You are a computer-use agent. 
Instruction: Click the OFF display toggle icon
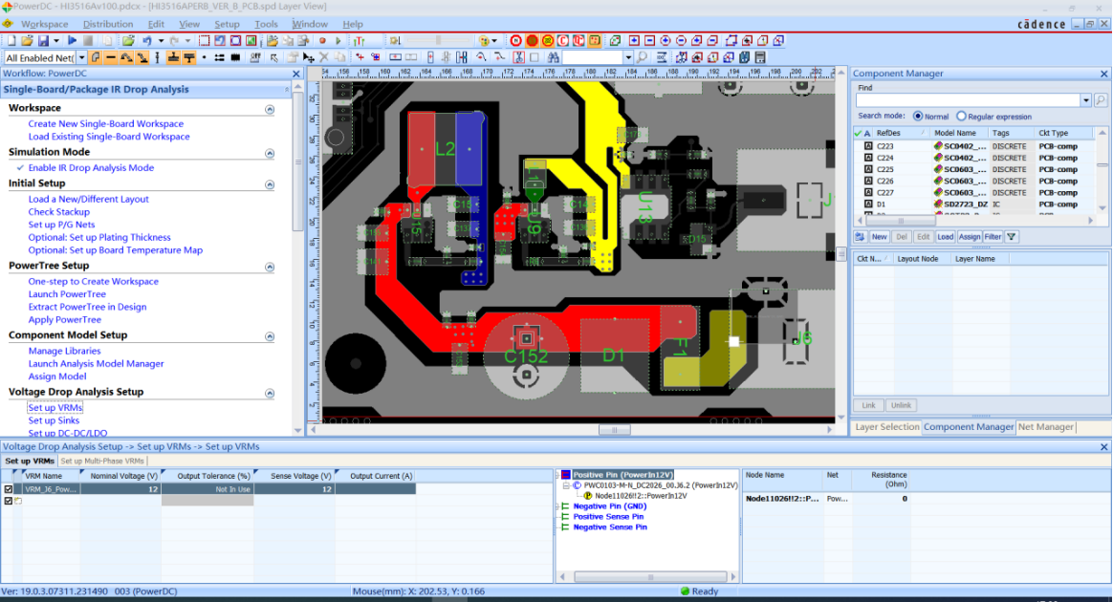pyautogui.click(x=255, y=57)
